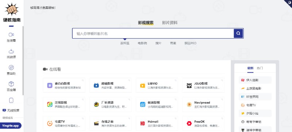The height and width of the screenshot is (132, 292).
Task: Open the 查出处 compass sidebar section
Action: [x=11, y=70]
